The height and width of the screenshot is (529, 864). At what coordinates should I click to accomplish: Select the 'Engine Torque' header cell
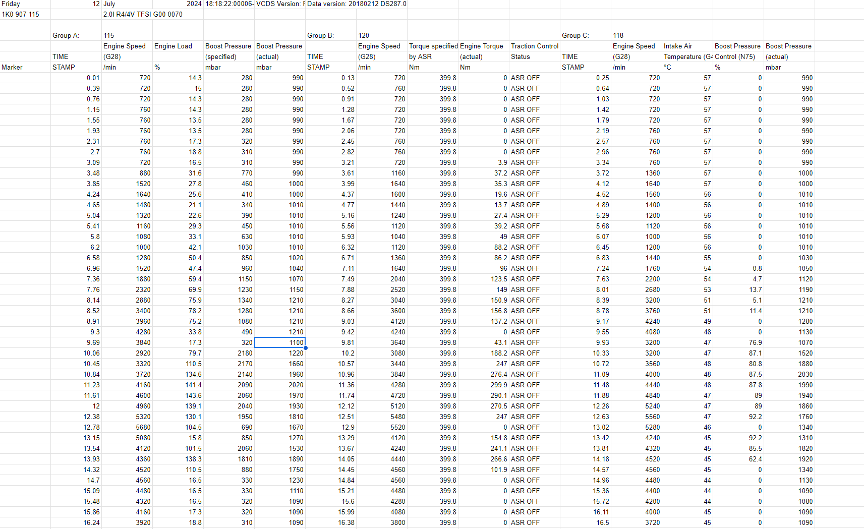484,46
